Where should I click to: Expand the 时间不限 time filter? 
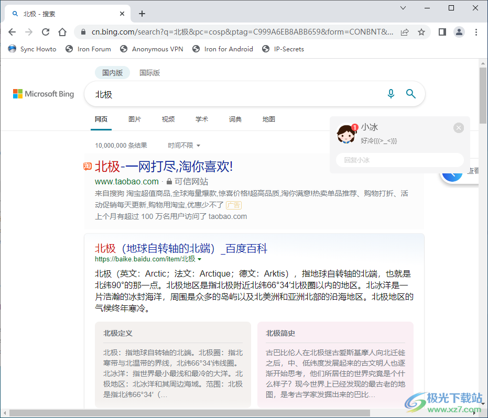184,145
